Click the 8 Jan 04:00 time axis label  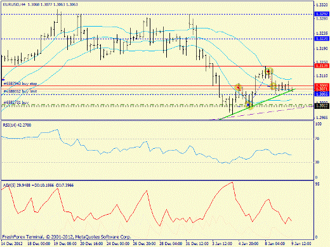point(275,243)
